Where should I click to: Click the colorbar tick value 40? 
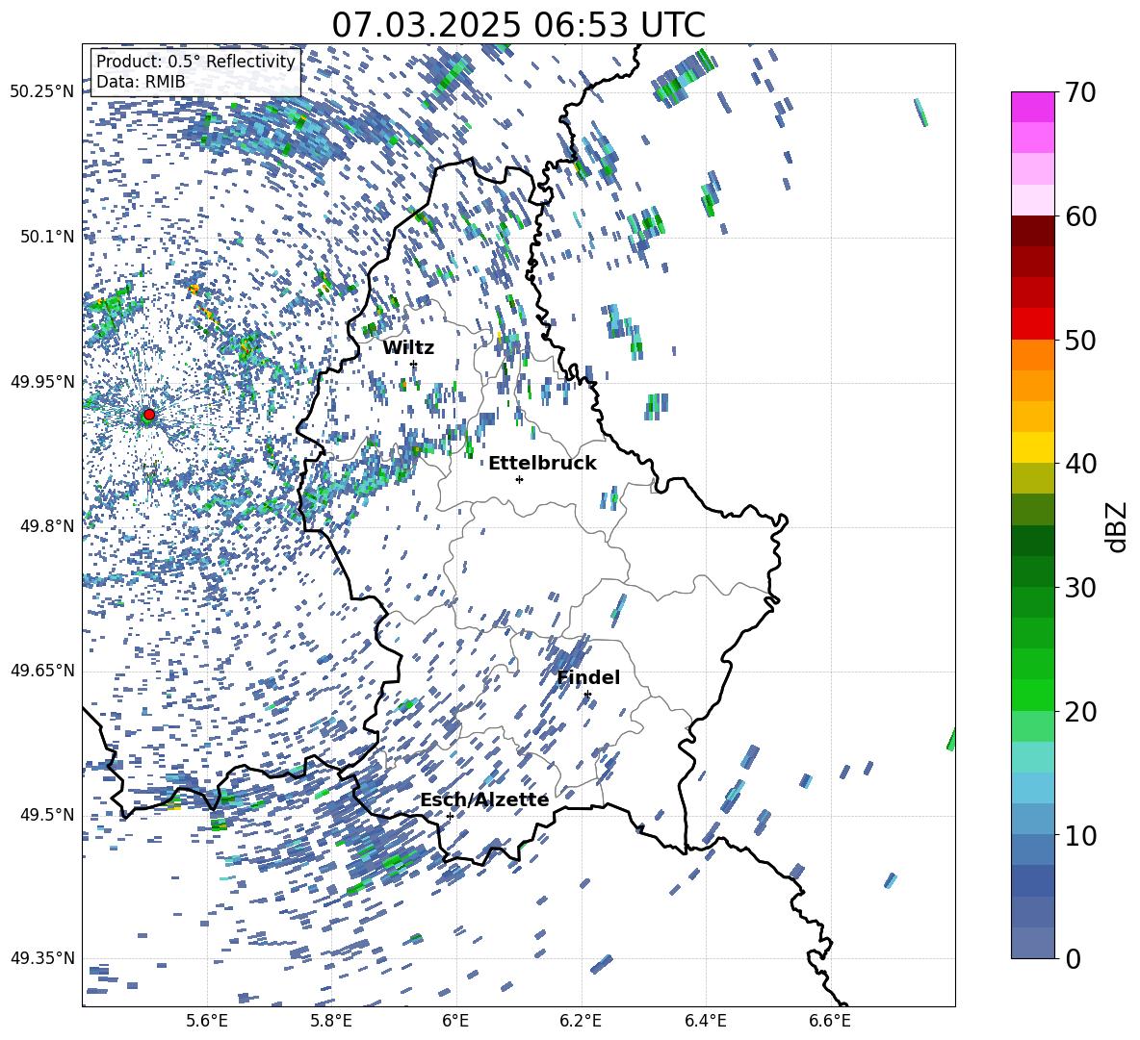pos(1081,464)
